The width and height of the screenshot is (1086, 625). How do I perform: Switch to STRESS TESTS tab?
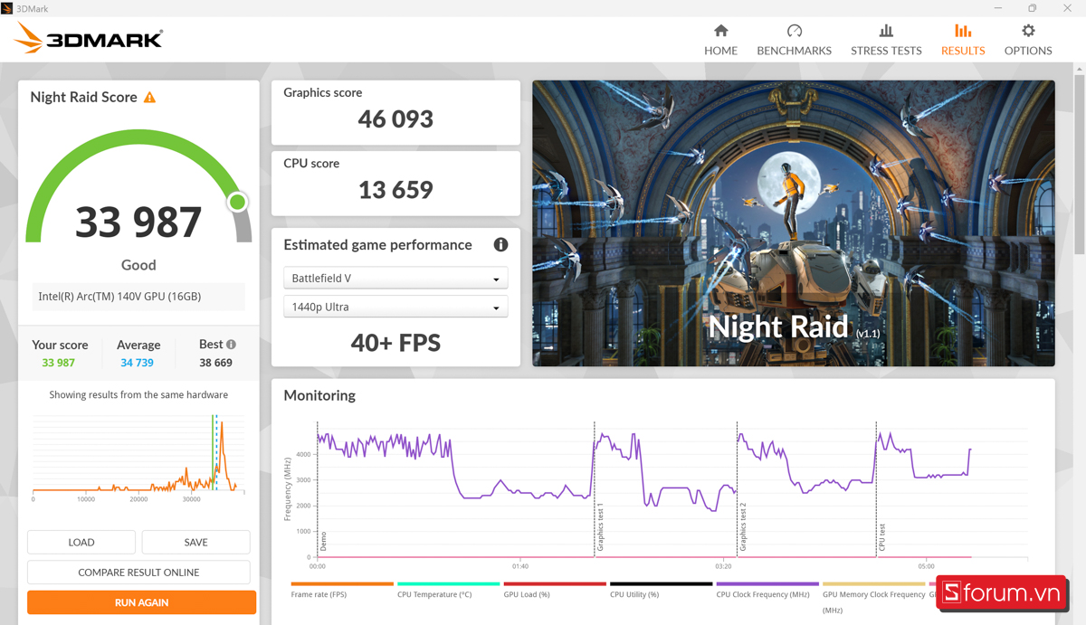click(x=886, y=40)
